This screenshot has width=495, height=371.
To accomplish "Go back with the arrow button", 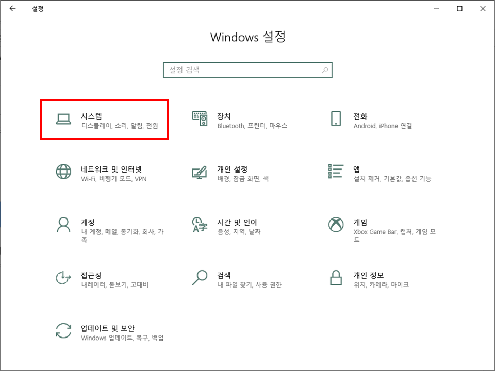I will click(x=12, y=9).
